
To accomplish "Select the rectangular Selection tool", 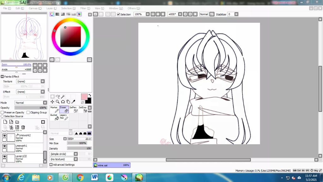I will click(x=53, y=96).
